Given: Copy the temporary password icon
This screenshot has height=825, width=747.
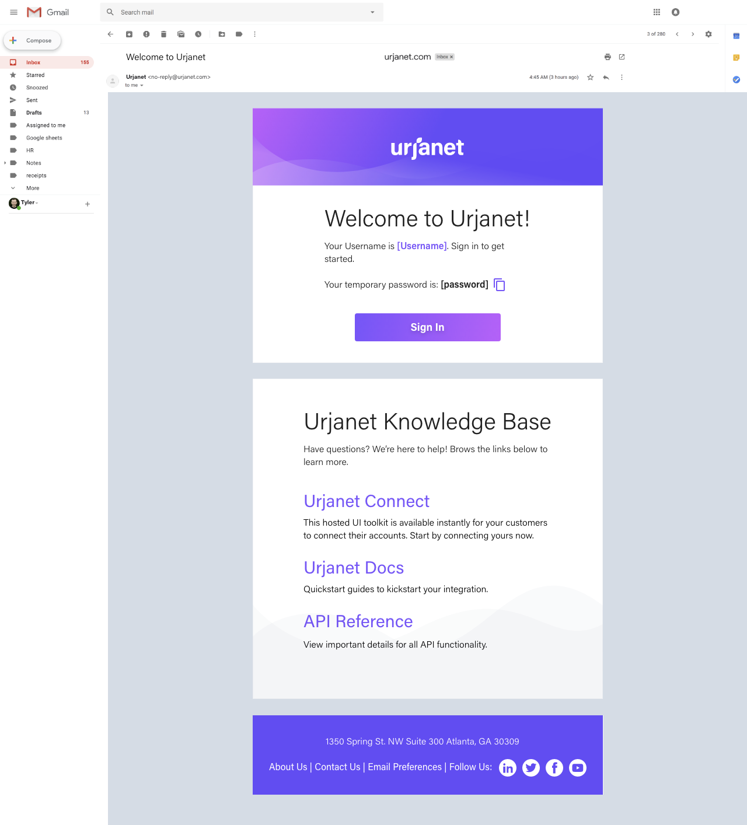Looking at the screenshot, I should tap(500, 285).
